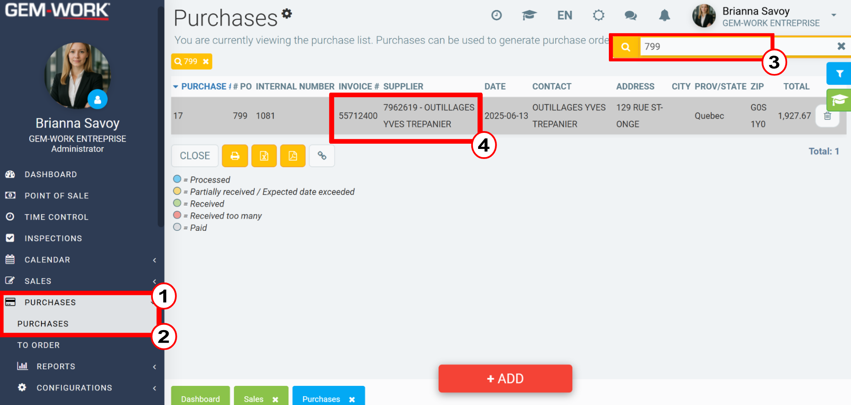
Task: Click the link chain icon button
Action: pos(322,156)
